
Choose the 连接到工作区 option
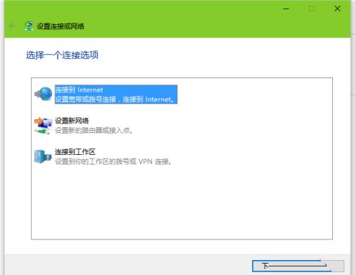click(75, 152)
